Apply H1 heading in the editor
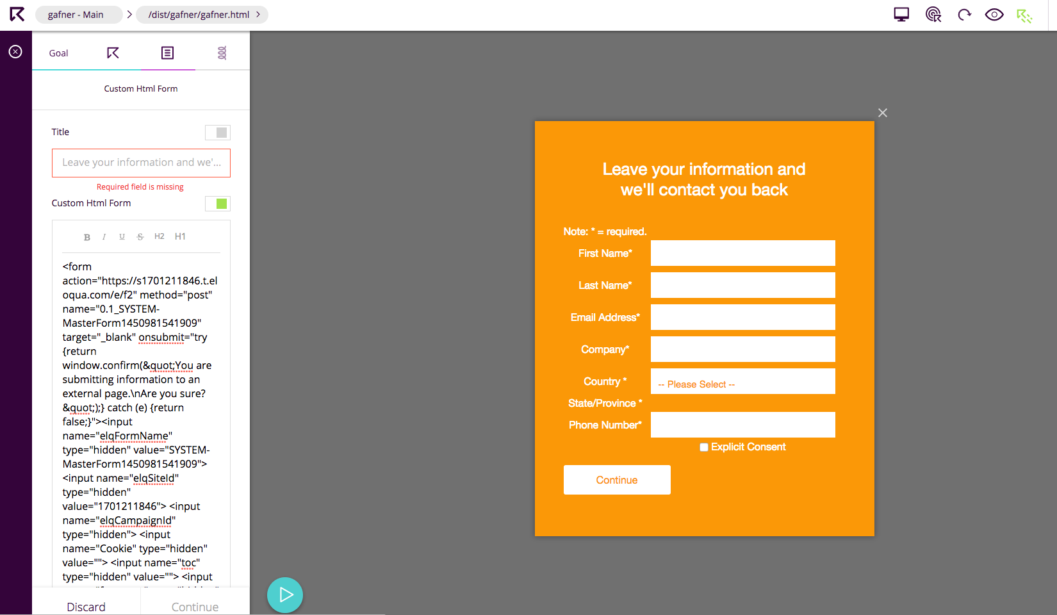 pos(180,236)
